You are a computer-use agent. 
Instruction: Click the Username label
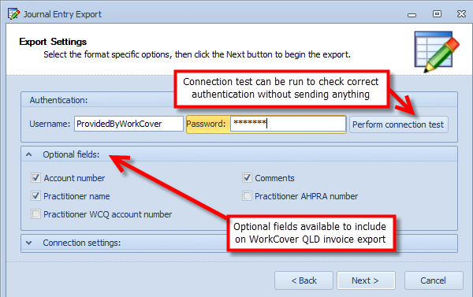click(50, 124)
